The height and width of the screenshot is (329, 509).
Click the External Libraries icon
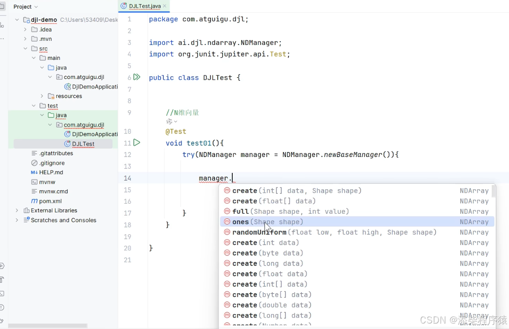tap(27, 211)
